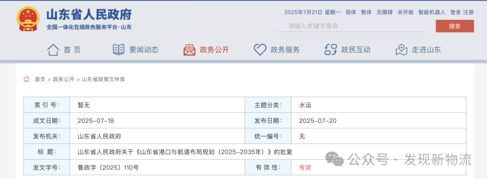Click the heart icon for 政务服务
This screenshot has height=179, width=487.
[x=260, y=49]
